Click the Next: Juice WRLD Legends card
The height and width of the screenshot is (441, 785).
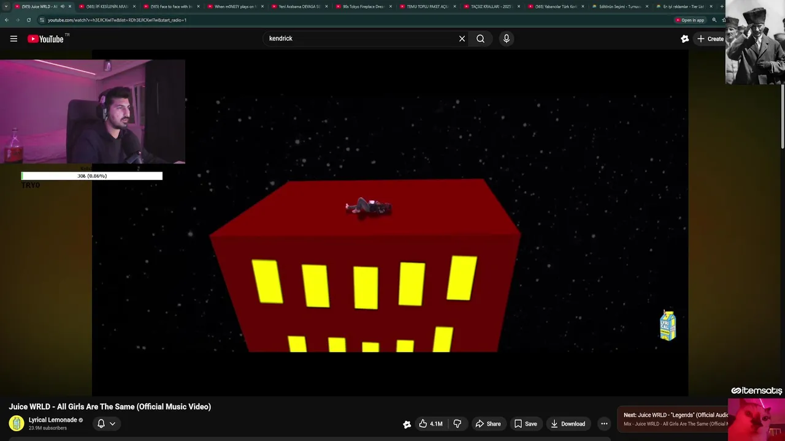click(673, 419)
